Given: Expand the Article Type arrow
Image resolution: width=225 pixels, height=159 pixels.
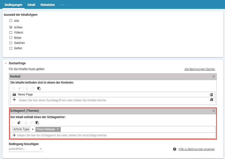Looking at the screenshot, I should [x=33, y=129].
